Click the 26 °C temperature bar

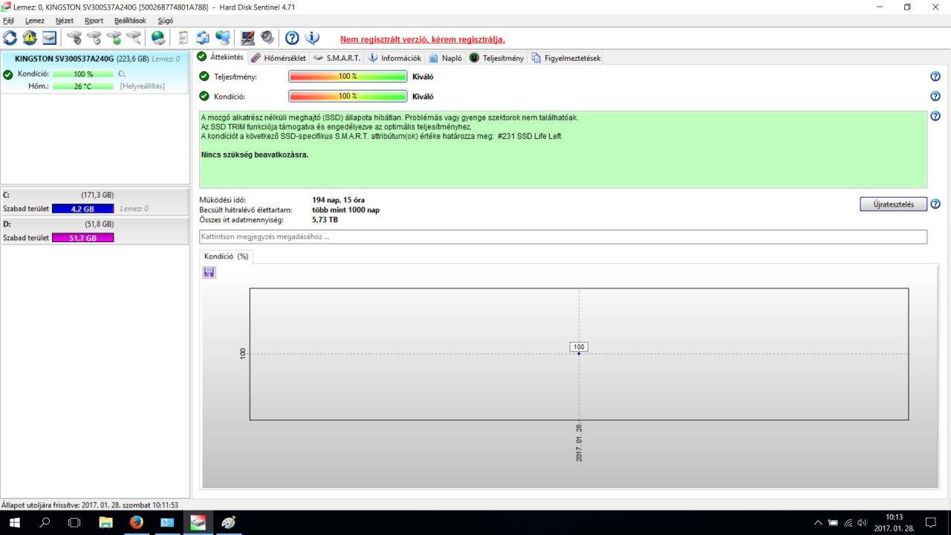(x=83, y=86)
